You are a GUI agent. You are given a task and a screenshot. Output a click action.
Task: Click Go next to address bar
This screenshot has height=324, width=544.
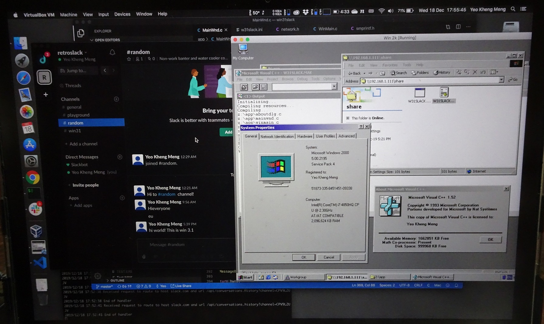[513, 80]
